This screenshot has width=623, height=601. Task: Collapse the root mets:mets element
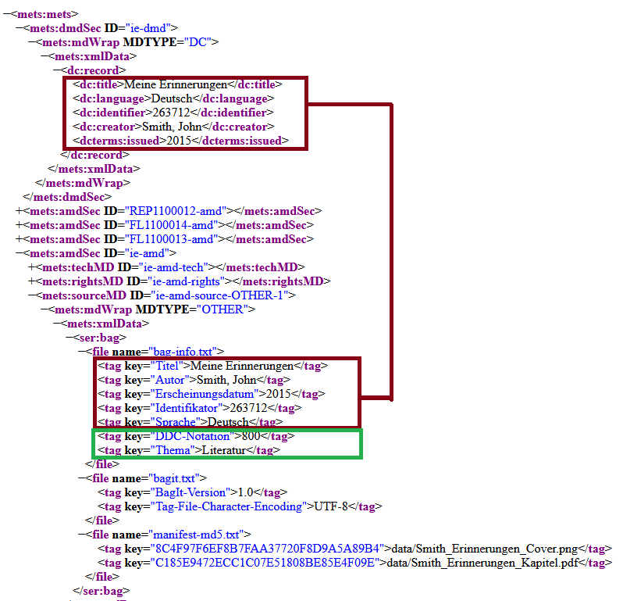click(x=6, y=15)
